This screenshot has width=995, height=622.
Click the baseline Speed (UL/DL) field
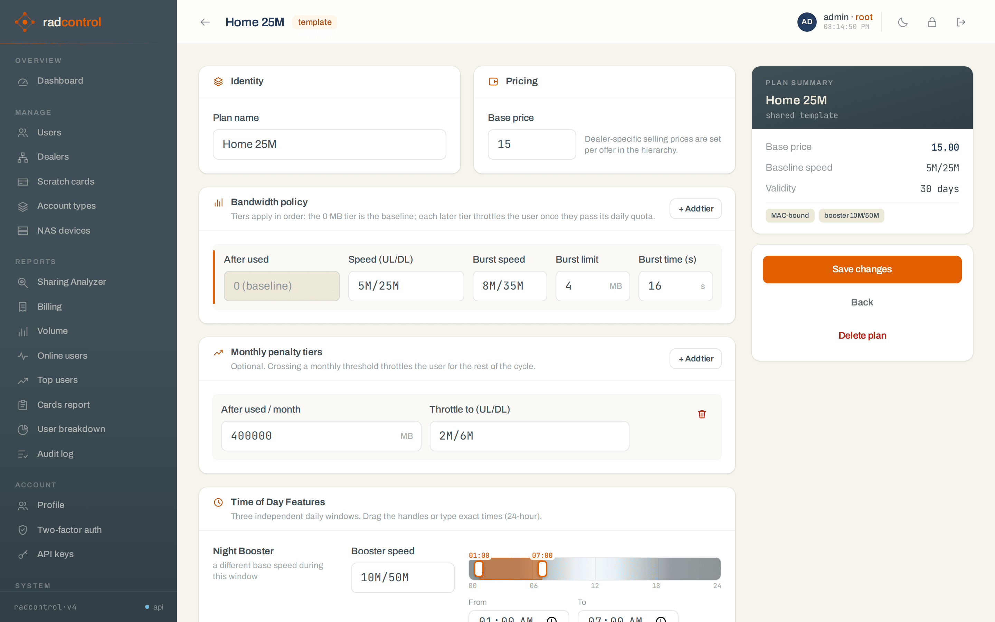tap(406, 286)
